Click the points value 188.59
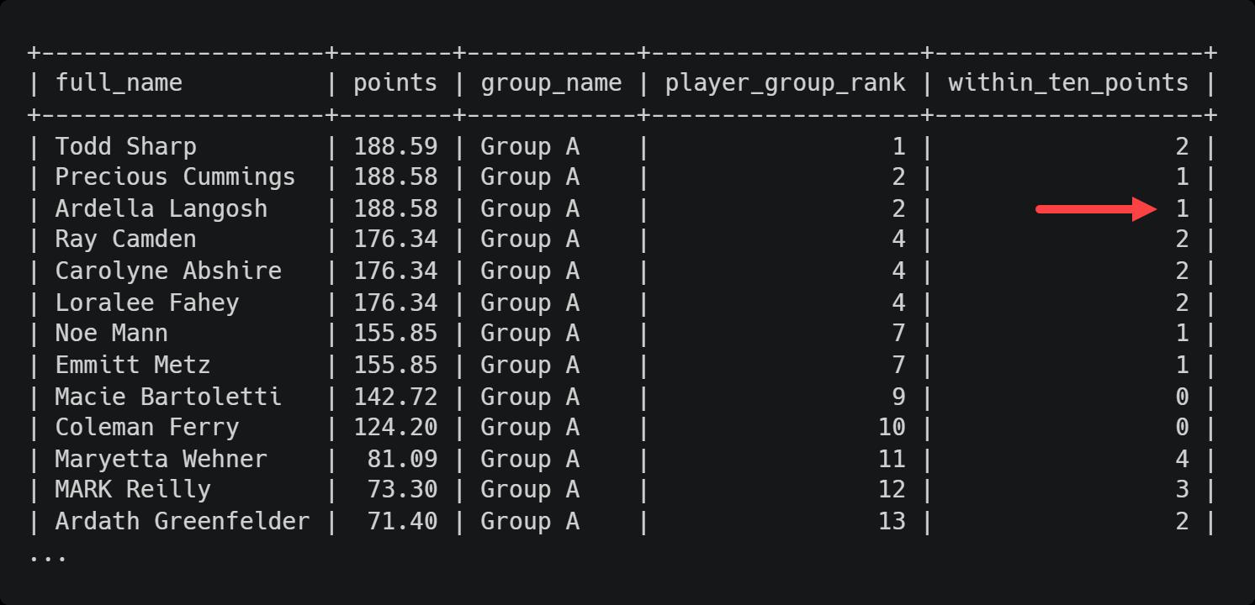The width and height of the screenshot is (1255, 605). [x=395, y=146]
